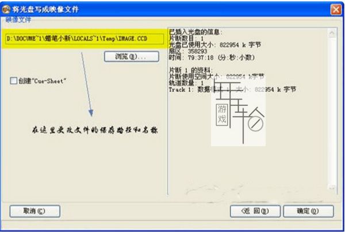
Task: Open the 浏览(B)... browse button
Action: 131,56
